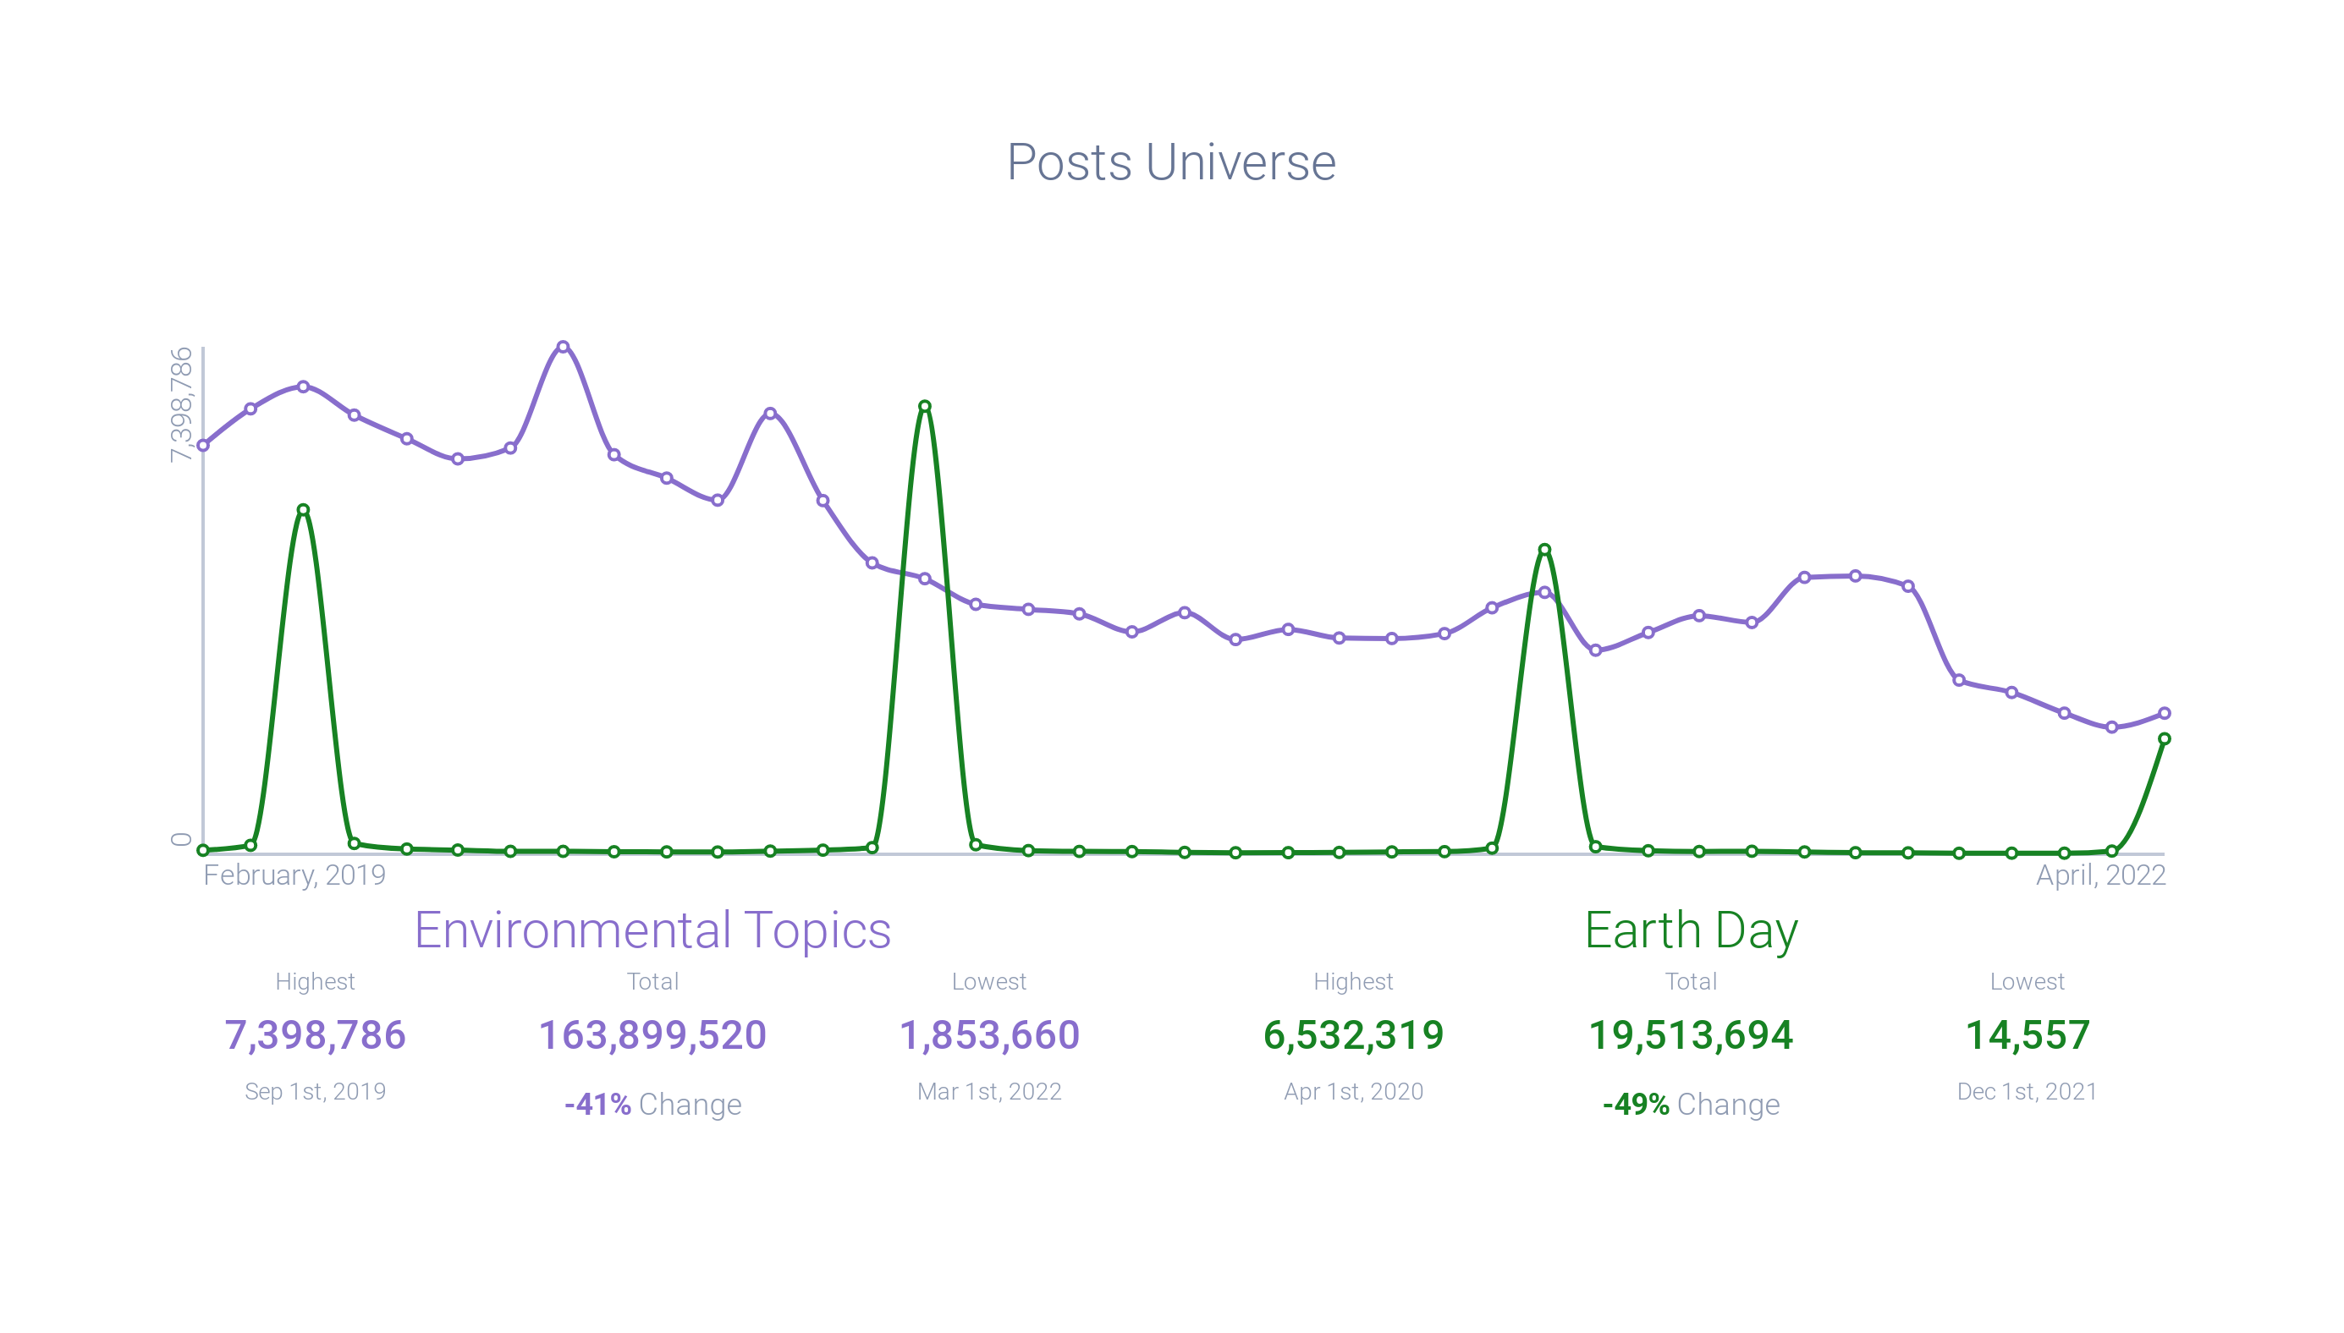Click the highest purple data point peak

(x=564, y=347)
